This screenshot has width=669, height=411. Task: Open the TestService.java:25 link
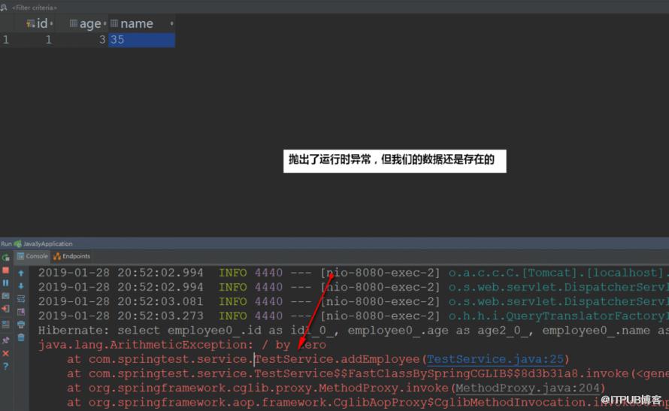click(x=495, y=359)
